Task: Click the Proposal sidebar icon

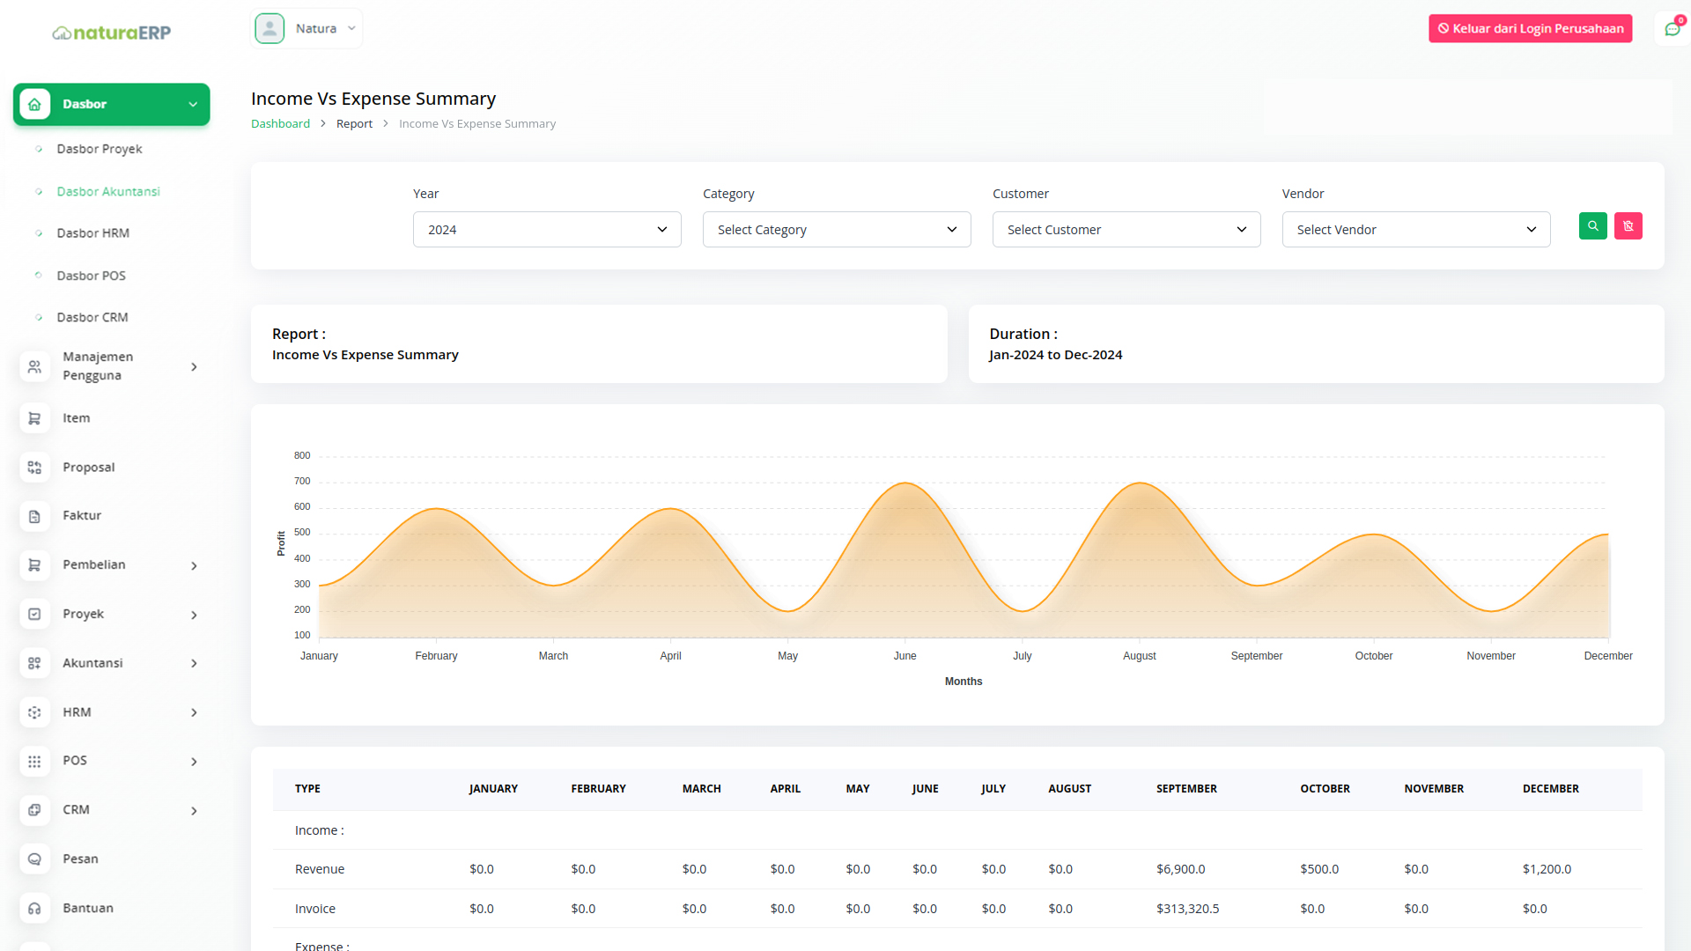Action: 34,468
